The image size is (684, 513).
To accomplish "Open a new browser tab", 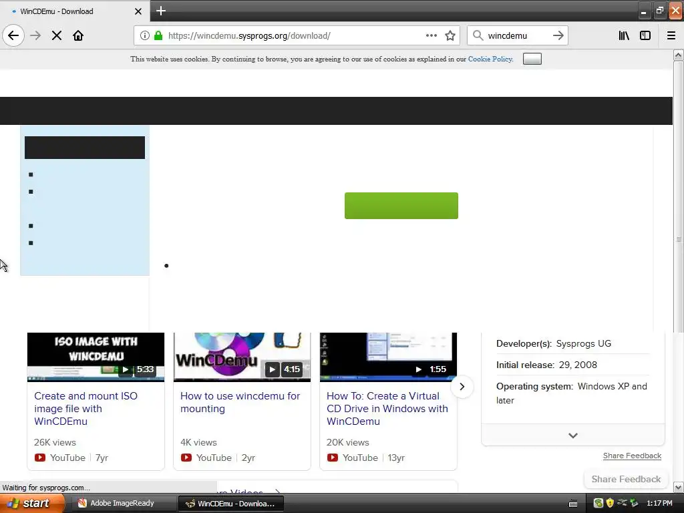I will coord(160,11).
